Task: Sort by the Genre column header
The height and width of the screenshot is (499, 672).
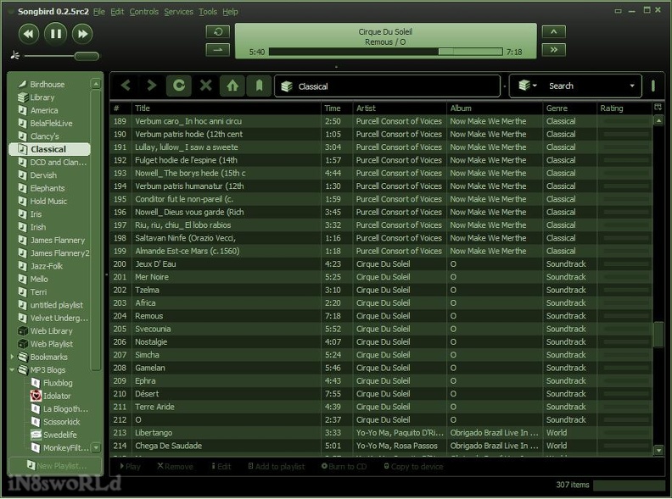Action: 569,108
